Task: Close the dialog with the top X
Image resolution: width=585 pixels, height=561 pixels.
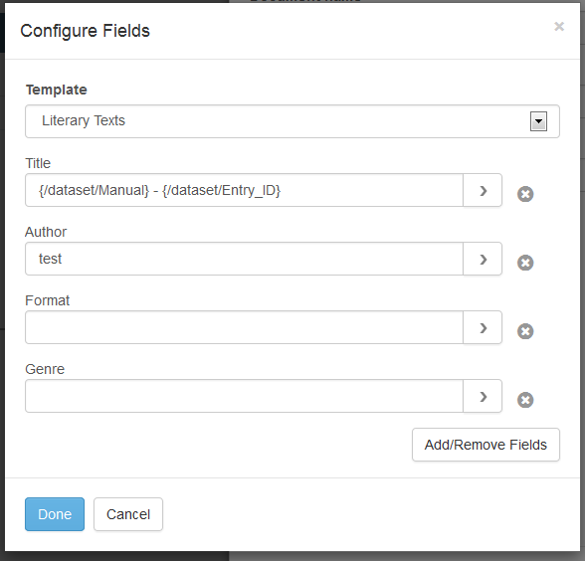Action: click(559, 27)
